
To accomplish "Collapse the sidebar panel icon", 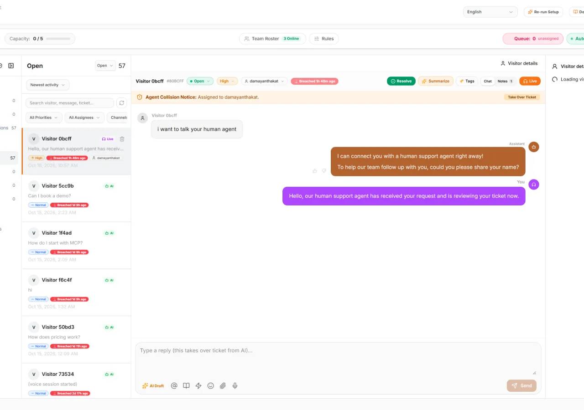I will [x=11, y=66].
